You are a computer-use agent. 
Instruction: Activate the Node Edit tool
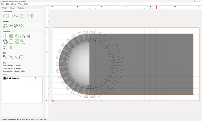[x=5, y=57]
